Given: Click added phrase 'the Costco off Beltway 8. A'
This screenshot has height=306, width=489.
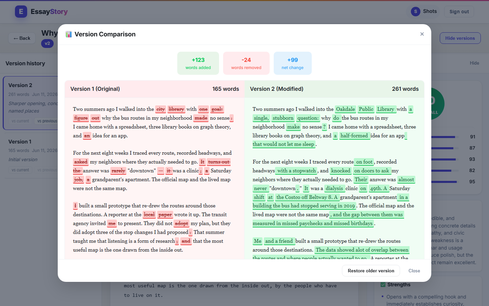Looking at the screenshot, I should click(x=307, y=197).
